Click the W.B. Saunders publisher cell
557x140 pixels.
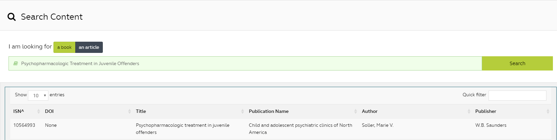click(x=491, y=125)
